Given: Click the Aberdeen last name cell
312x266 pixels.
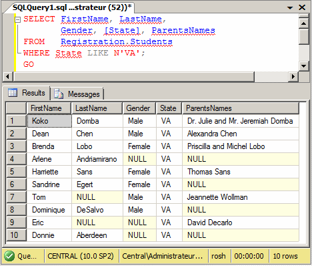Looking at the screenshot, I should pos(97,235).
